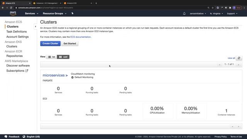Image resolution: width=247 pixels, height=139 pixels.
Task: Collapse the left navigation panel arrow
Action: pos(36,27)
